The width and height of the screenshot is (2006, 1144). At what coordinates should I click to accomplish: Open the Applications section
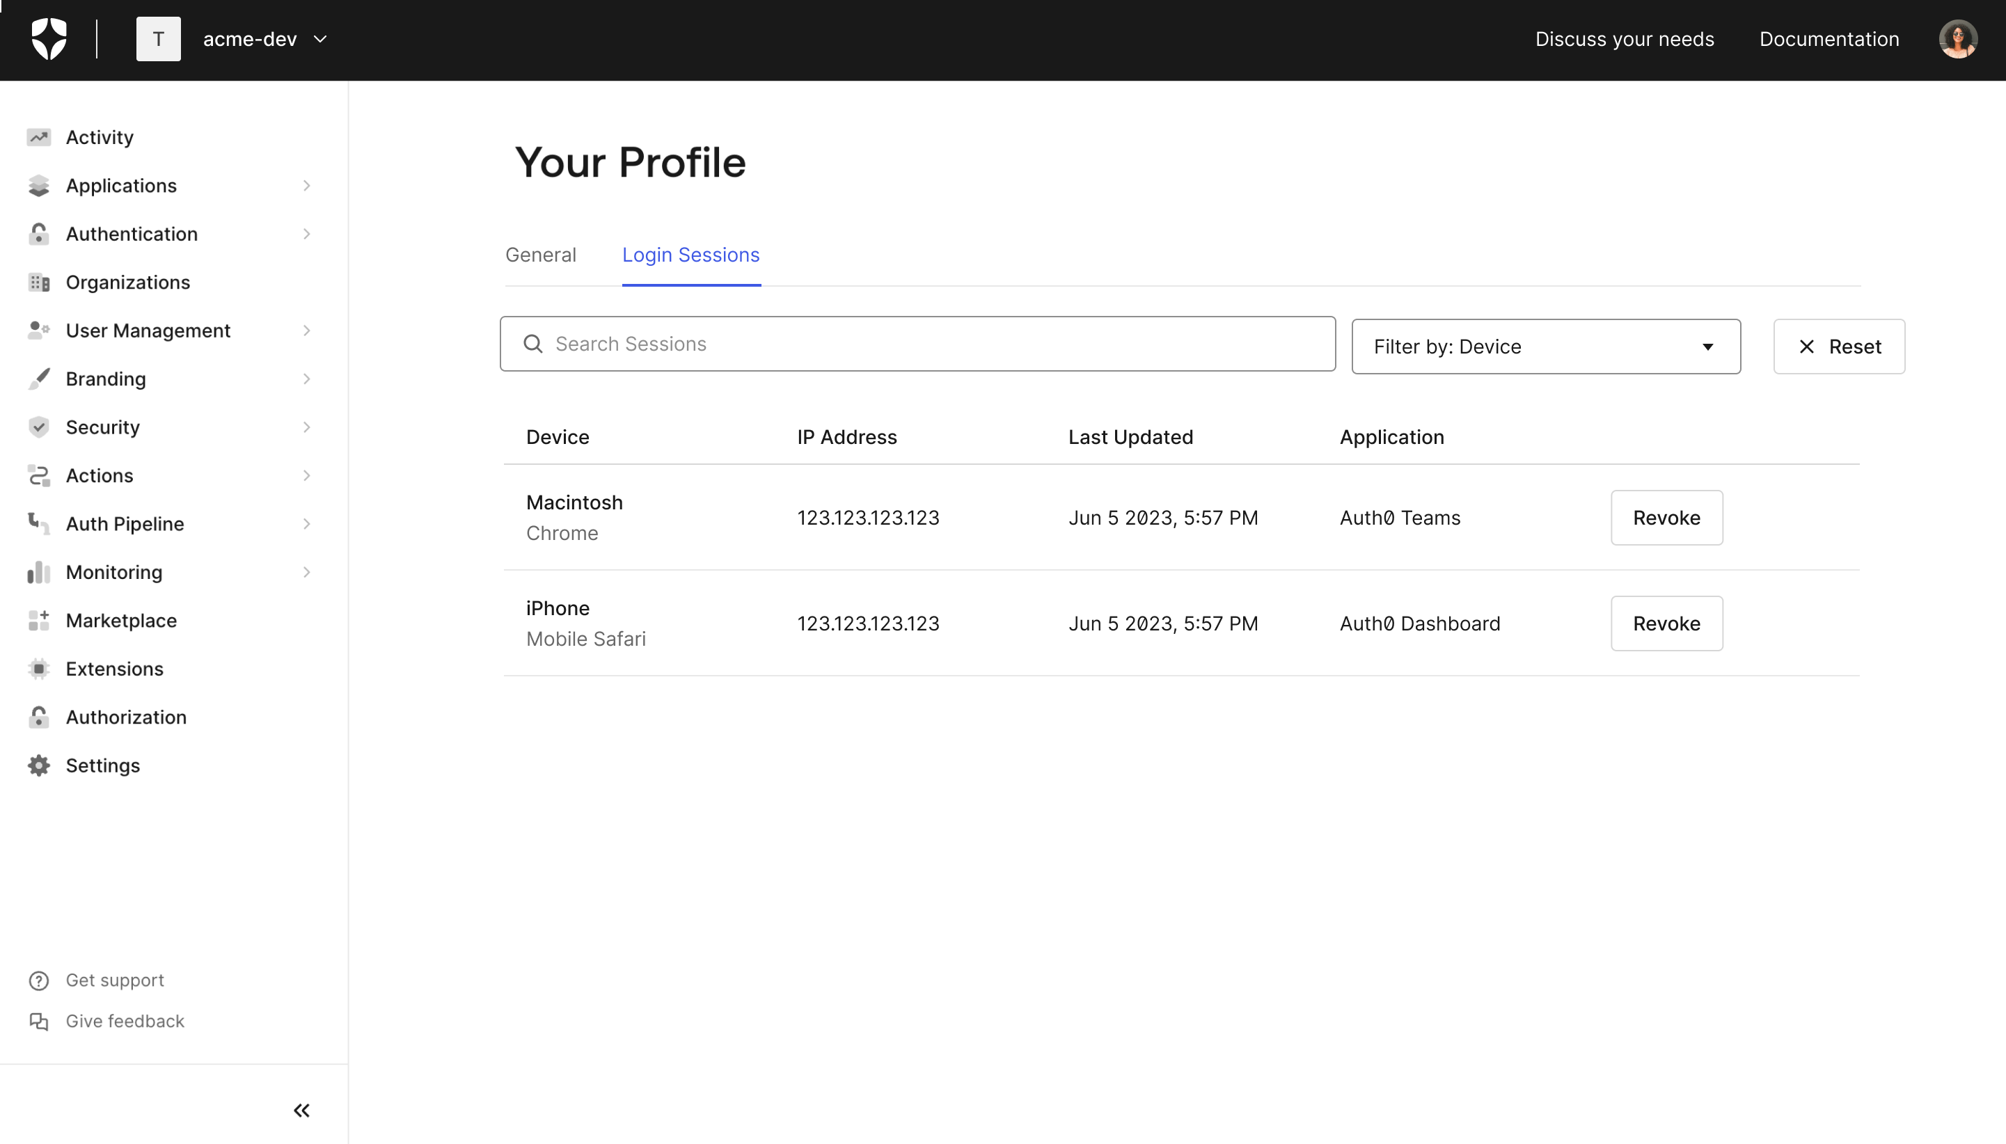(121, 184)
